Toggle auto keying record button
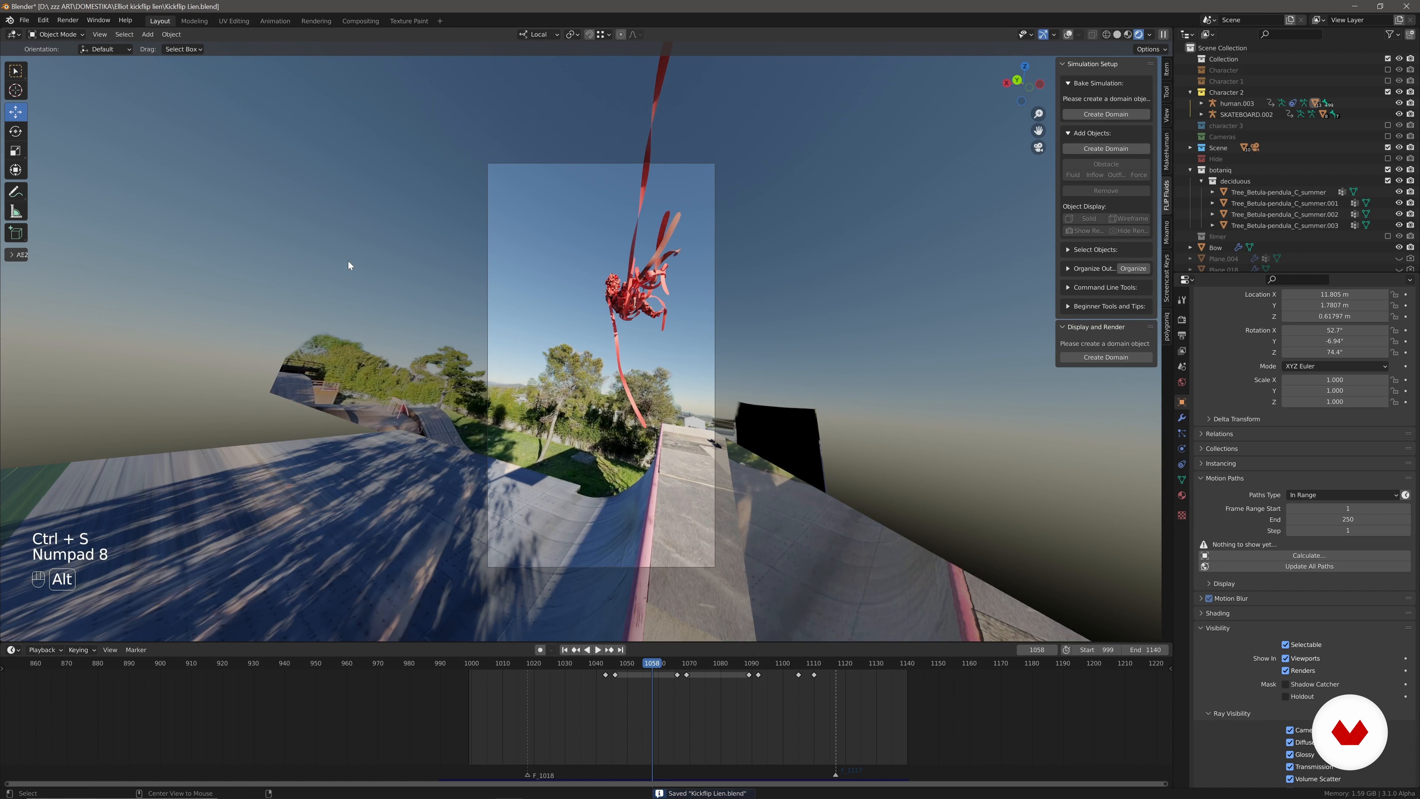 (x=540, y=650)
